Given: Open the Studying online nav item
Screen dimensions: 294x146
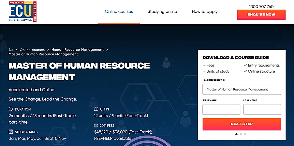Looking at the screenshot, I should 162,12.
